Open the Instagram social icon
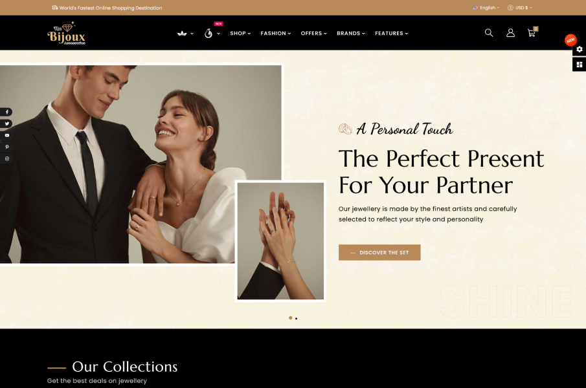 (x=6, y=158)
